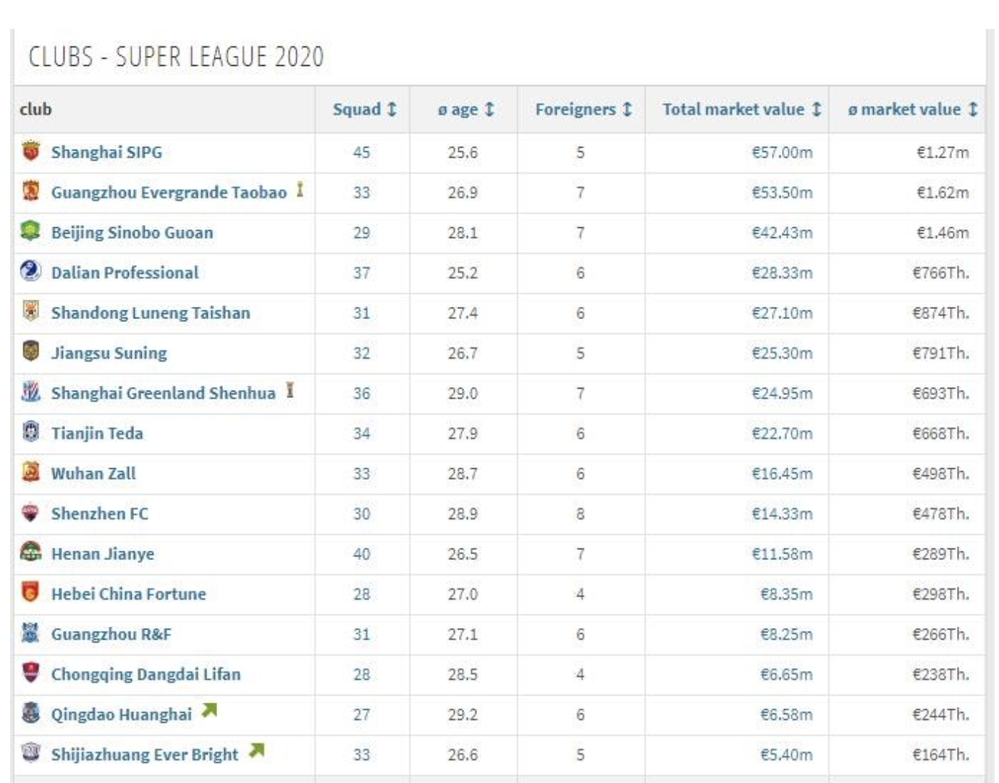Open the Beijing Sinobo Guoan club link
This screenshot has width=999, height=783.
point(132,233)
